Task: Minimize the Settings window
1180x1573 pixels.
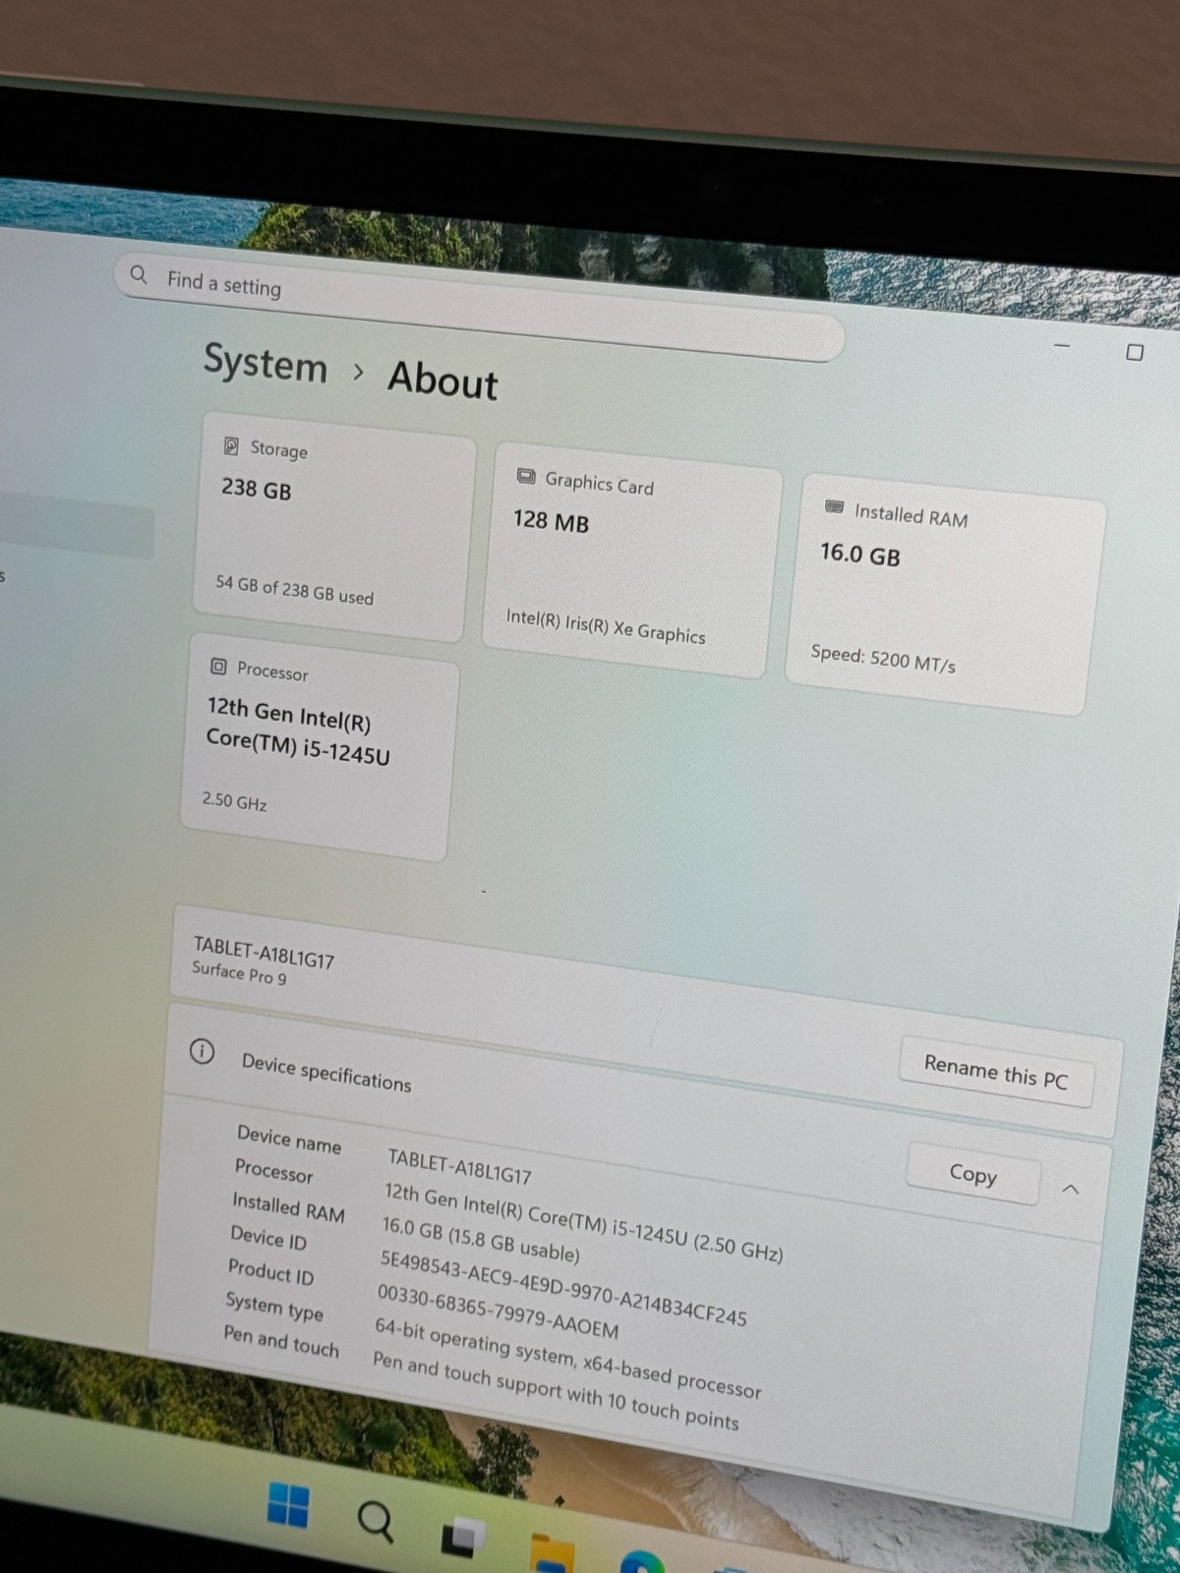Action: pos(1062,345)
